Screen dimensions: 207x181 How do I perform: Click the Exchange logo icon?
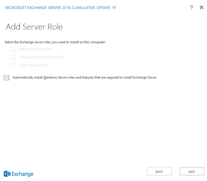(x=7, y=174)
